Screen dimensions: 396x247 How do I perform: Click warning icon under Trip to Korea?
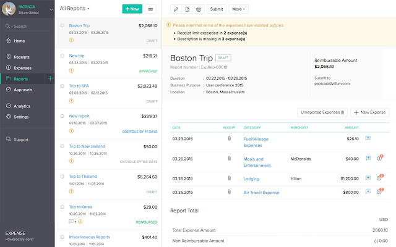point(80,222)
